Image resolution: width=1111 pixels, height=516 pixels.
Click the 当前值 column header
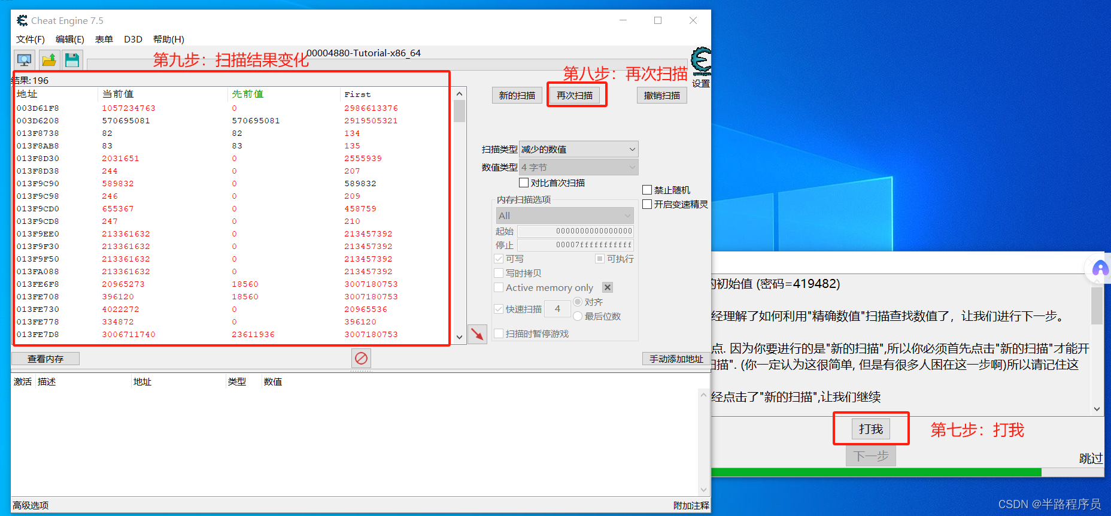[x=163, y=94]
